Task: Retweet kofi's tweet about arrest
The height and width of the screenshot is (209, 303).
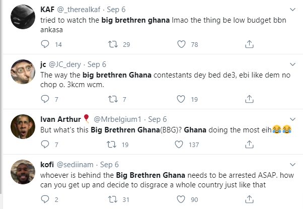Action: pyautogui.click(x=113, y=199)
